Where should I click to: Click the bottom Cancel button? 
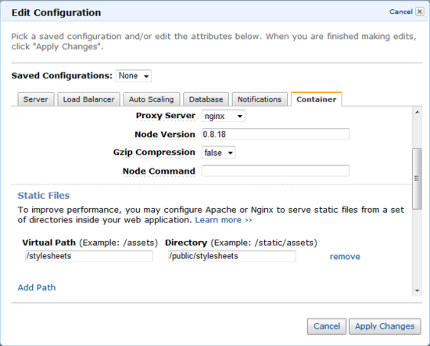[327, 326]
